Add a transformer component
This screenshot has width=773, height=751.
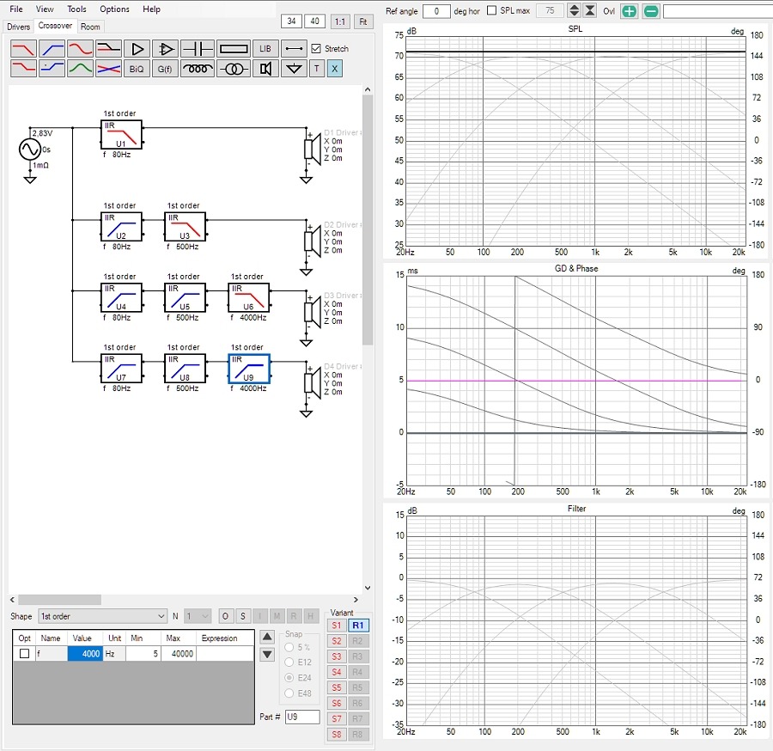tap(233, 69)
